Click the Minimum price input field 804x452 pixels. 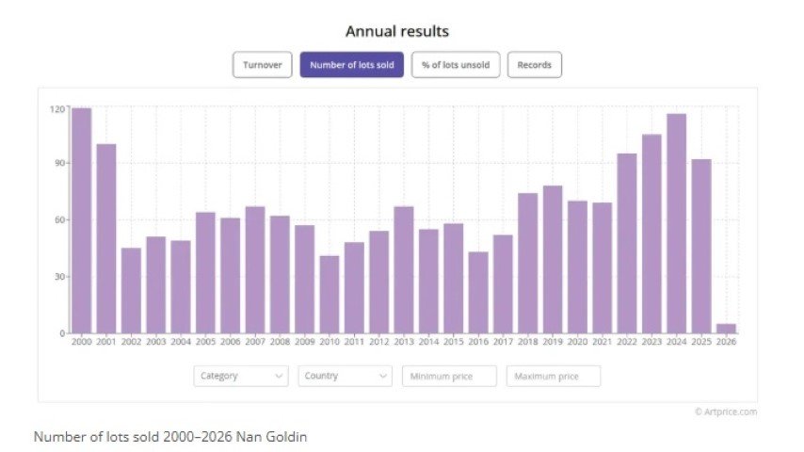[x=449, y=376]
